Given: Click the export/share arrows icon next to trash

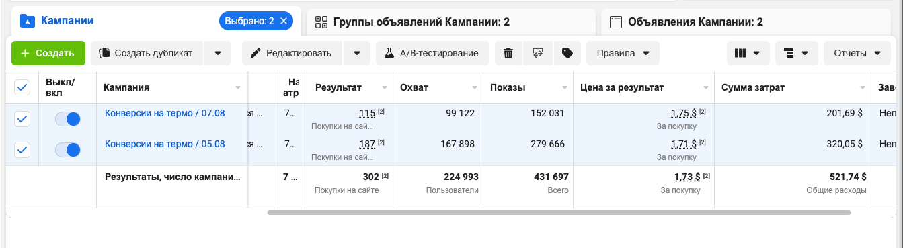Looking at the screenshot, I should 537,53.
